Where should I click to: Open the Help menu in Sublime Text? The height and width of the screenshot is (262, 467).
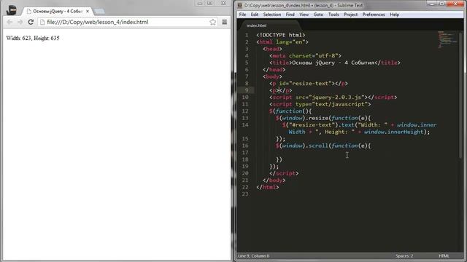coord(394,15)
